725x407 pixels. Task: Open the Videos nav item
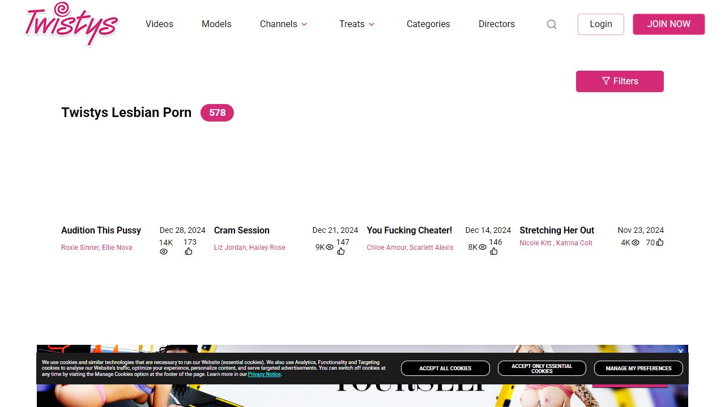click(159, 24)
